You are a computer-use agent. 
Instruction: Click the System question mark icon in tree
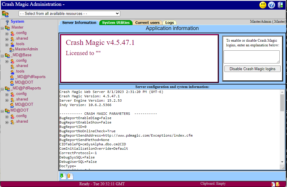pyautogui.click(x=7, y=22)
